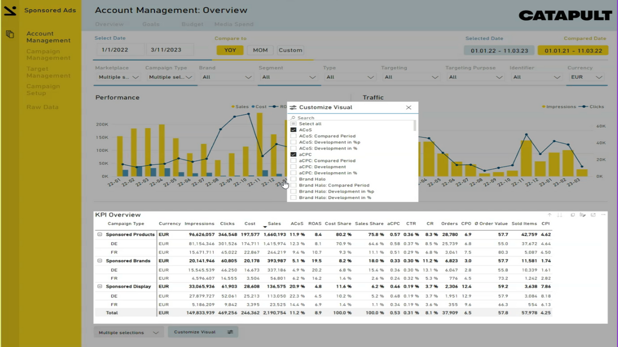Uncheck the ACoS checkbox
Viewport: 618px width, 347px height.
tap(293, 130)
